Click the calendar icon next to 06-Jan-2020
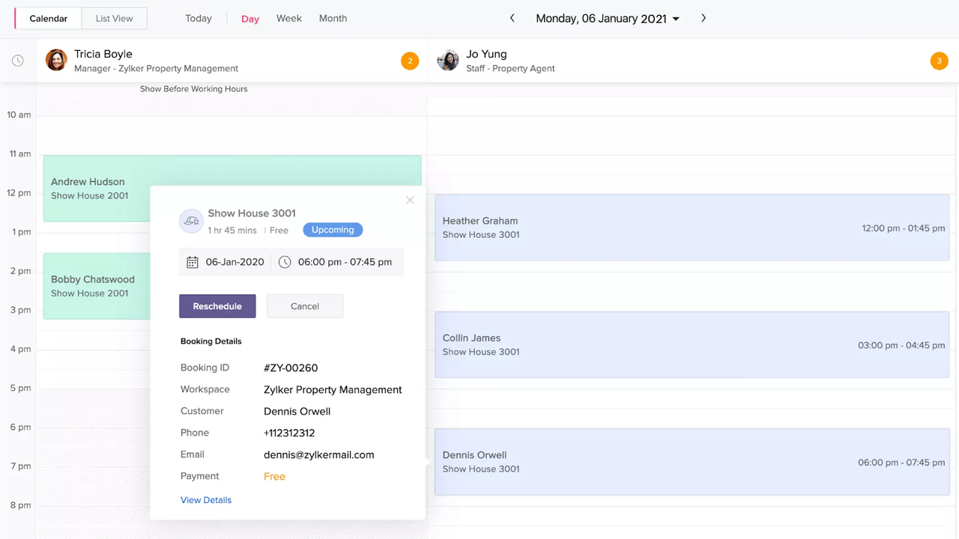Image resolution: width=959 pixels, height=539 pixels. pyautogui.click(x=193, y=262)
